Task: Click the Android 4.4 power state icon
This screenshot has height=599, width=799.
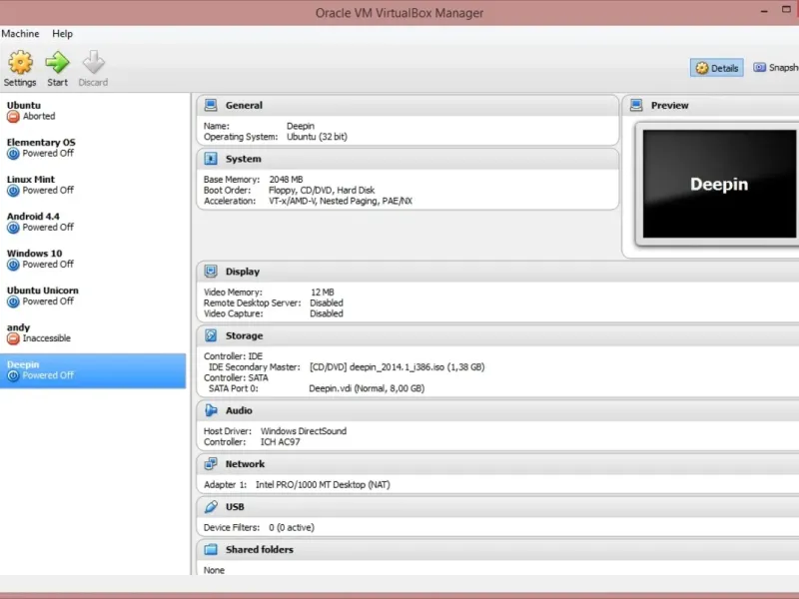Action: point(13,228)
